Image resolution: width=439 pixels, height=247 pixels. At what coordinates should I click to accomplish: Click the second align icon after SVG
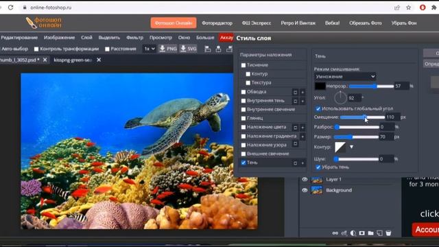(218, 49)
